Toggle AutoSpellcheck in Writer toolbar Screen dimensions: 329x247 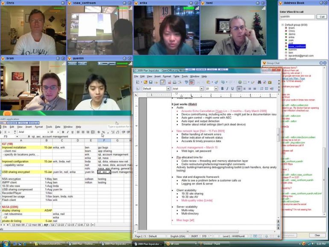[x=191, y=82]
